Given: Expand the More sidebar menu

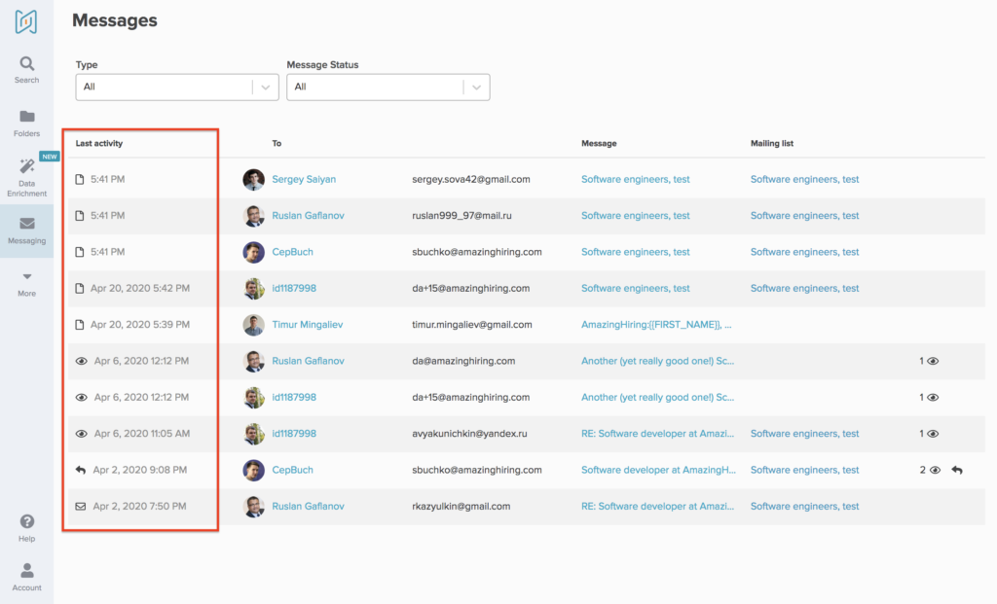Looking at the screenshot, I should pos(26,285).
